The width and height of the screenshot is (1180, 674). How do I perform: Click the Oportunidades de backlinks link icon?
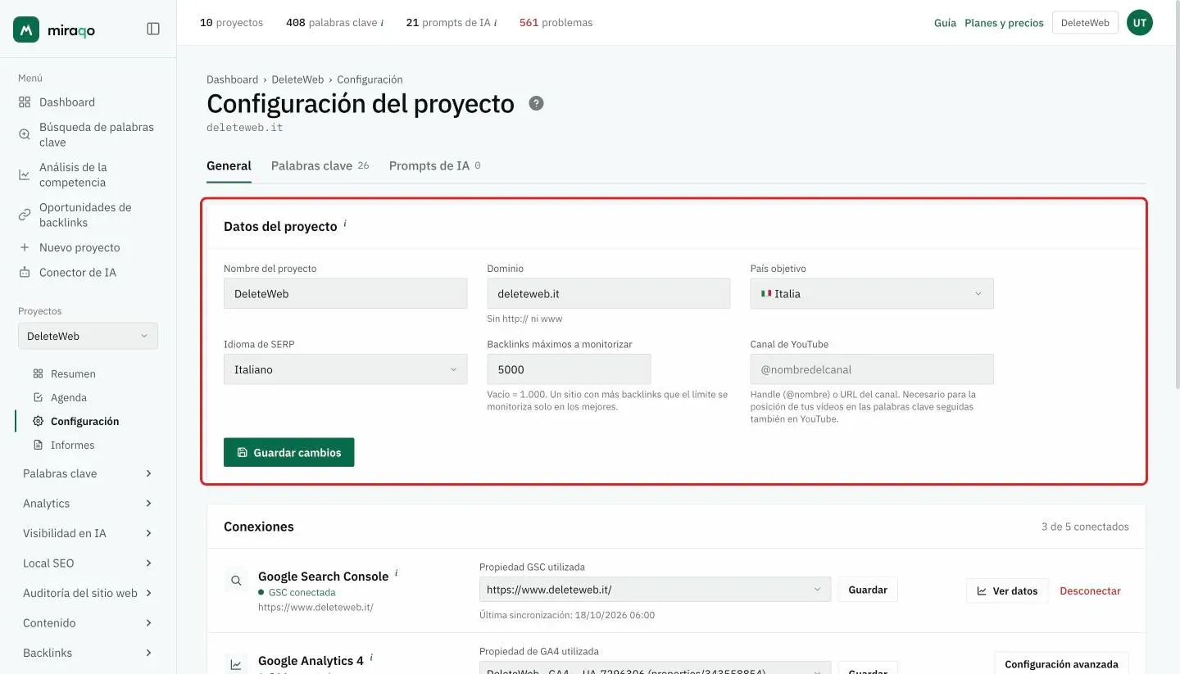coord(25,215)
